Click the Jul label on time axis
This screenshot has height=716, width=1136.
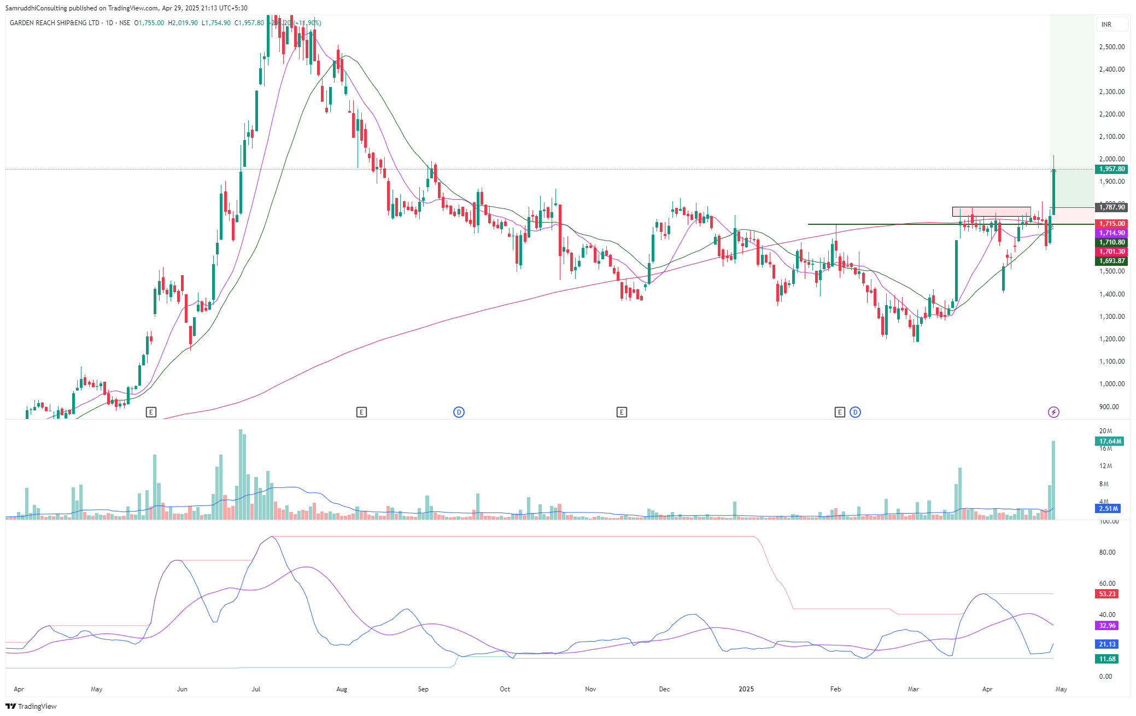coord(256,689)
